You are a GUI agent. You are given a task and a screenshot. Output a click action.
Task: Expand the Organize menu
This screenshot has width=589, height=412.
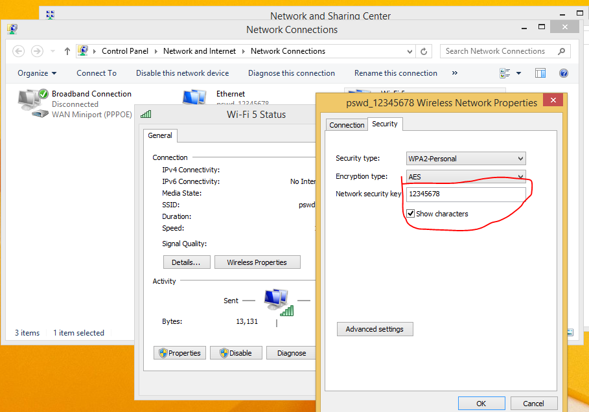[37, 73]
